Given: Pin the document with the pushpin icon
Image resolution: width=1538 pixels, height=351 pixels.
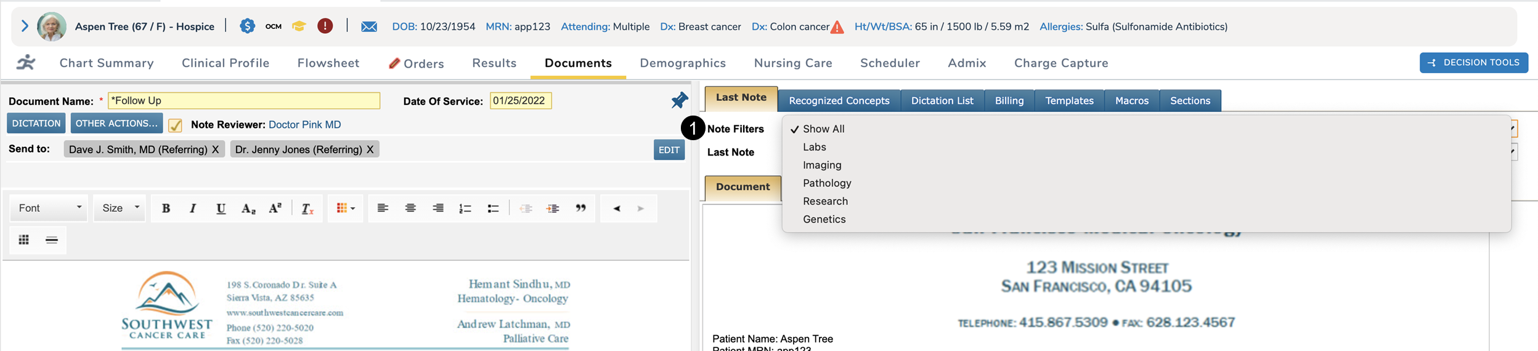Looking at the screenshot, I should [x=679, y=100].
